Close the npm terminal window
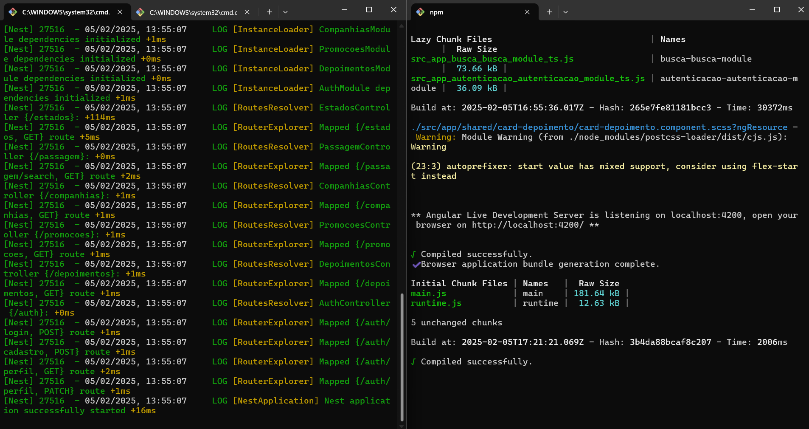The width and height of the screenshot is (809, 429). 801,9
